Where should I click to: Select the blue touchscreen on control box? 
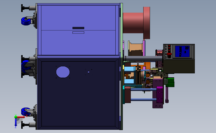pyautogui.click(x=182, y=51)
